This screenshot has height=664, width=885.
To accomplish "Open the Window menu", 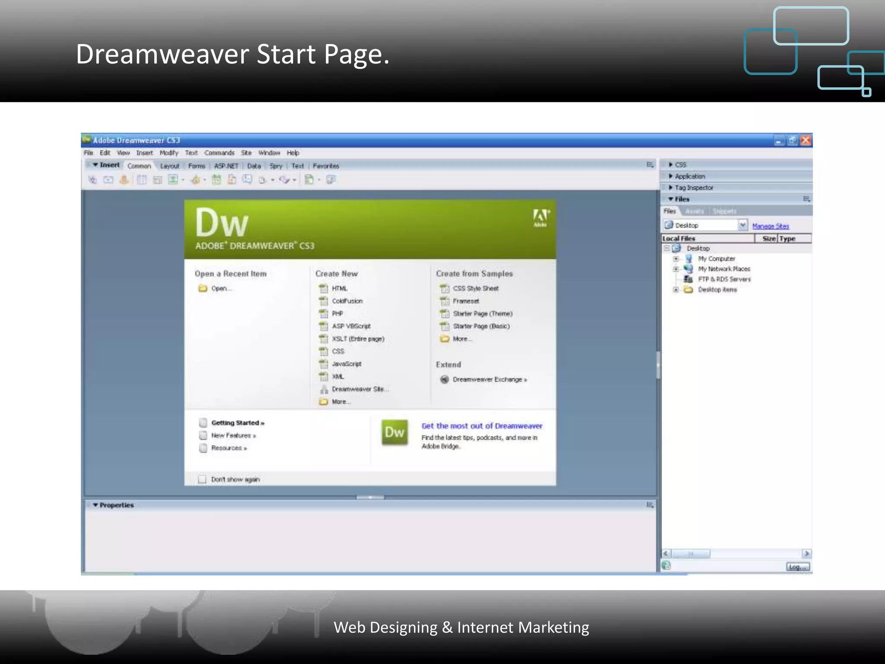I will click(x=269, y=153).
